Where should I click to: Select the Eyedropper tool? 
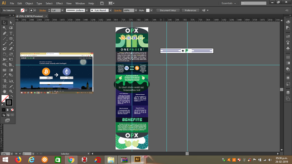click(5, 75)
